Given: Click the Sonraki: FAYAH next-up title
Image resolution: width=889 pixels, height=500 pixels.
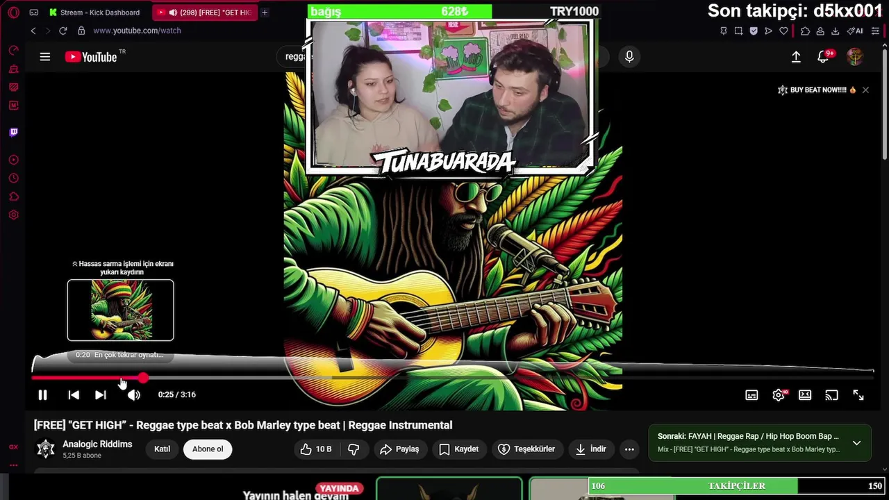Looking at the screenshot, I should click(x=748, y=436).
